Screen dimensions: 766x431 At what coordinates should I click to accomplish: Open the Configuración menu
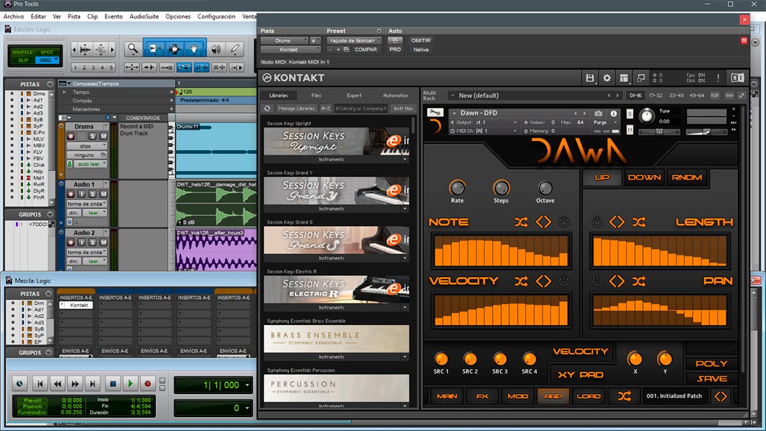[x=216, y=17]
